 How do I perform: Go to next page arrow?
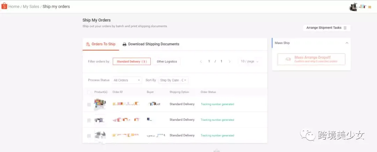tap(229, 61)
